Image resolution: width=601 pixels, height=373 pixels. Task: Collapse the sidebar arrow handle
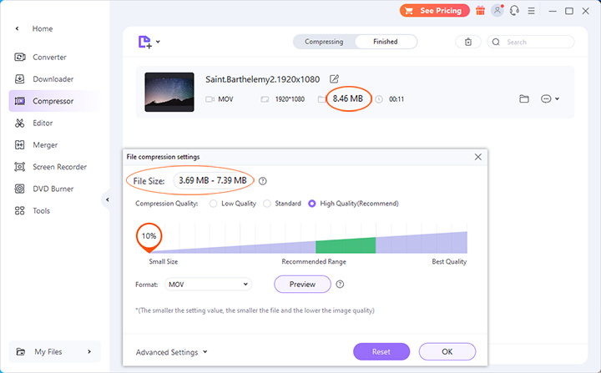tap(107, 199)
